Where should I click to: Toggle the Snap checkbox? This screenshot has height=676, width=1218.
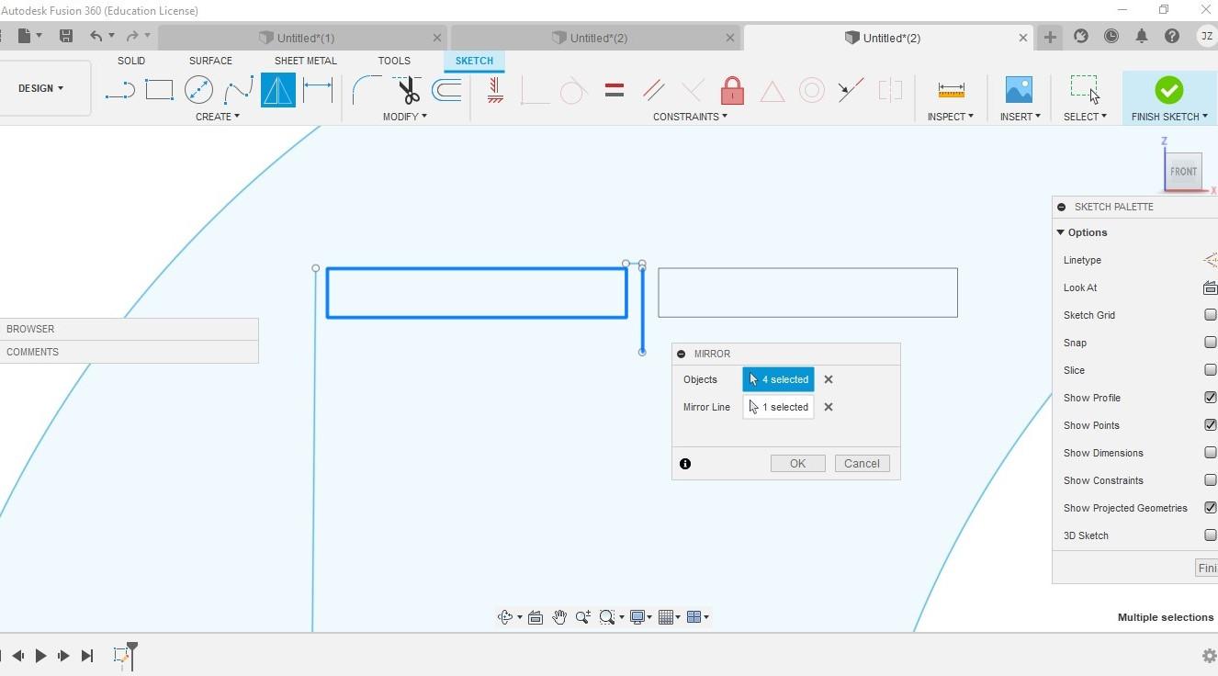(1211, 343)
